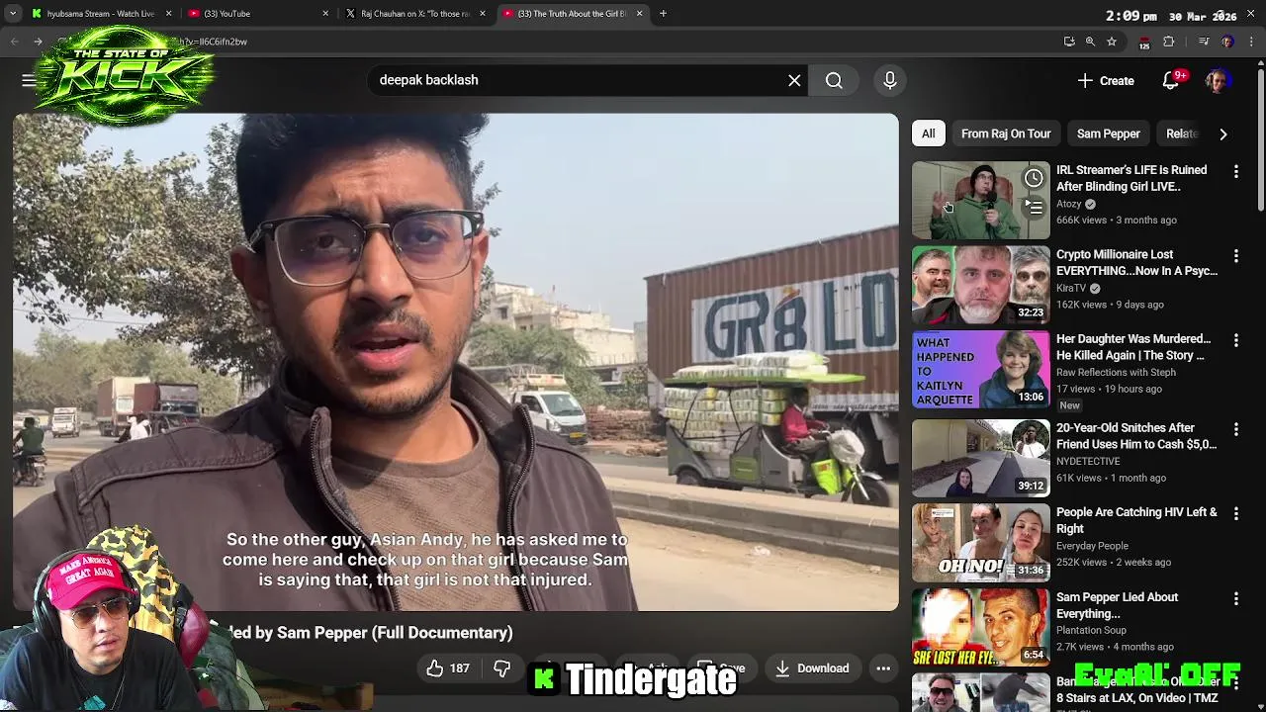Click the Create button
Screen dimensions: 1266x712
pos(1106,81)
